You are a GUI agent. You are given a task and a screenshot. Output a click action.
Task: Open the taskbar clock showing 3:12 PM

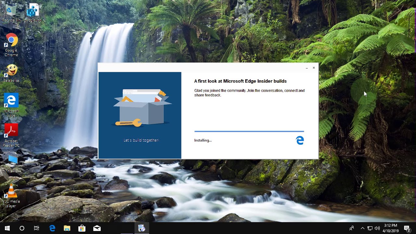coord(391,228)
